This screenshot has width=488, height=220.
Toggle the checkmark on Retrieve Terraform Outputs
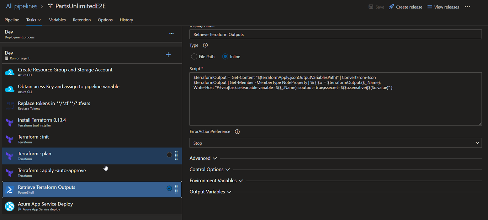coord(169,188)
